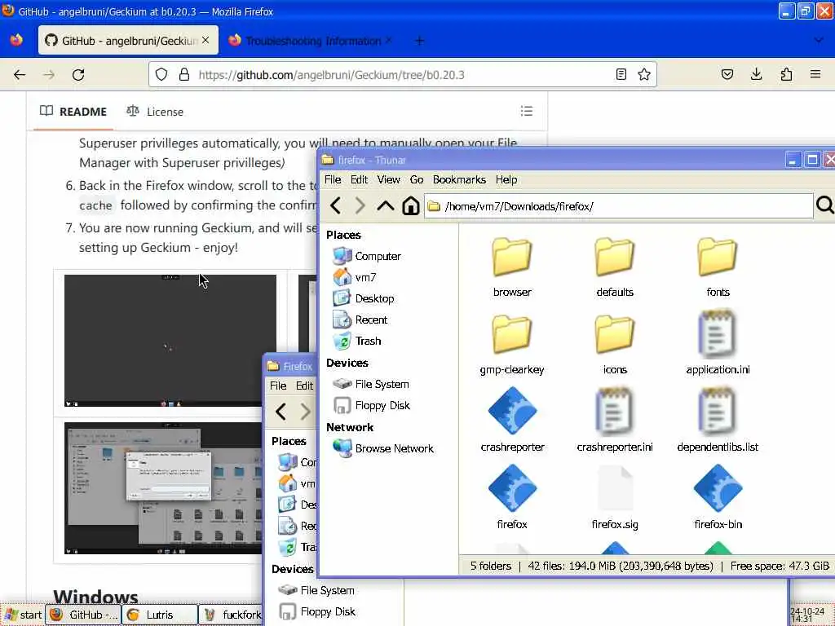Select the firefox executable file
The height and width of the screenshot is (626, 835).
[512, 497]
